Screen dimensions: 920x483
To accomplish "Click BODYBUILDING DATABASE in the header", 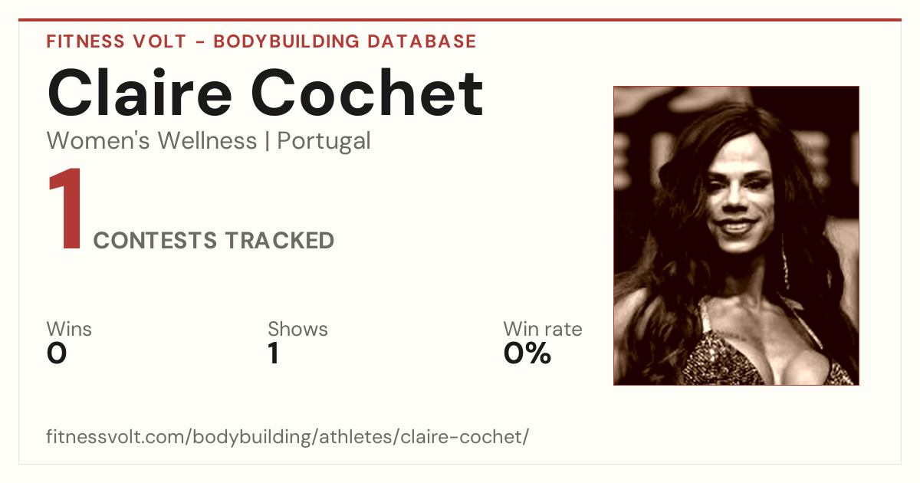I will coord(345,41).
